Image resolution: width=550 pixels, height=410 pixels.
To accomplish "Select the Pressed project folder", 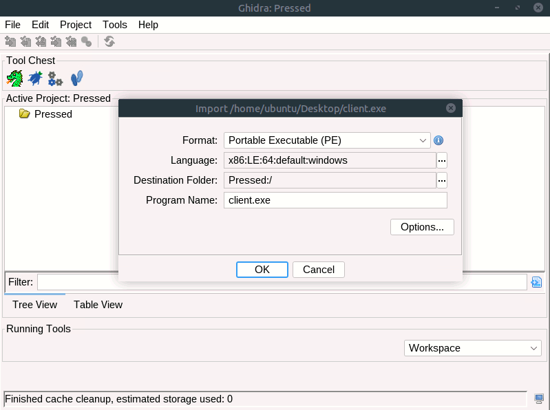I will coord(52,114).
